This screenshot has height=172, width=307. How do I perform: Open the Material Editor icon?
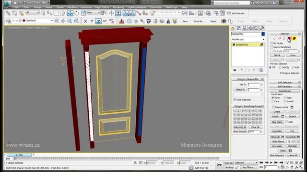point(208,13)
